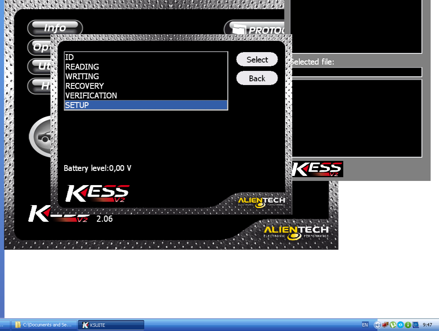Click the 2.06 version number
439x331 pixels.
pyautogui.click(x=104, y=219)
